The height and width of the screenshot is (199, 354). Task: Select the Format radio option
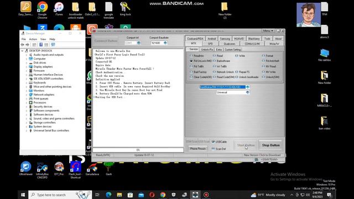point(268,55)
